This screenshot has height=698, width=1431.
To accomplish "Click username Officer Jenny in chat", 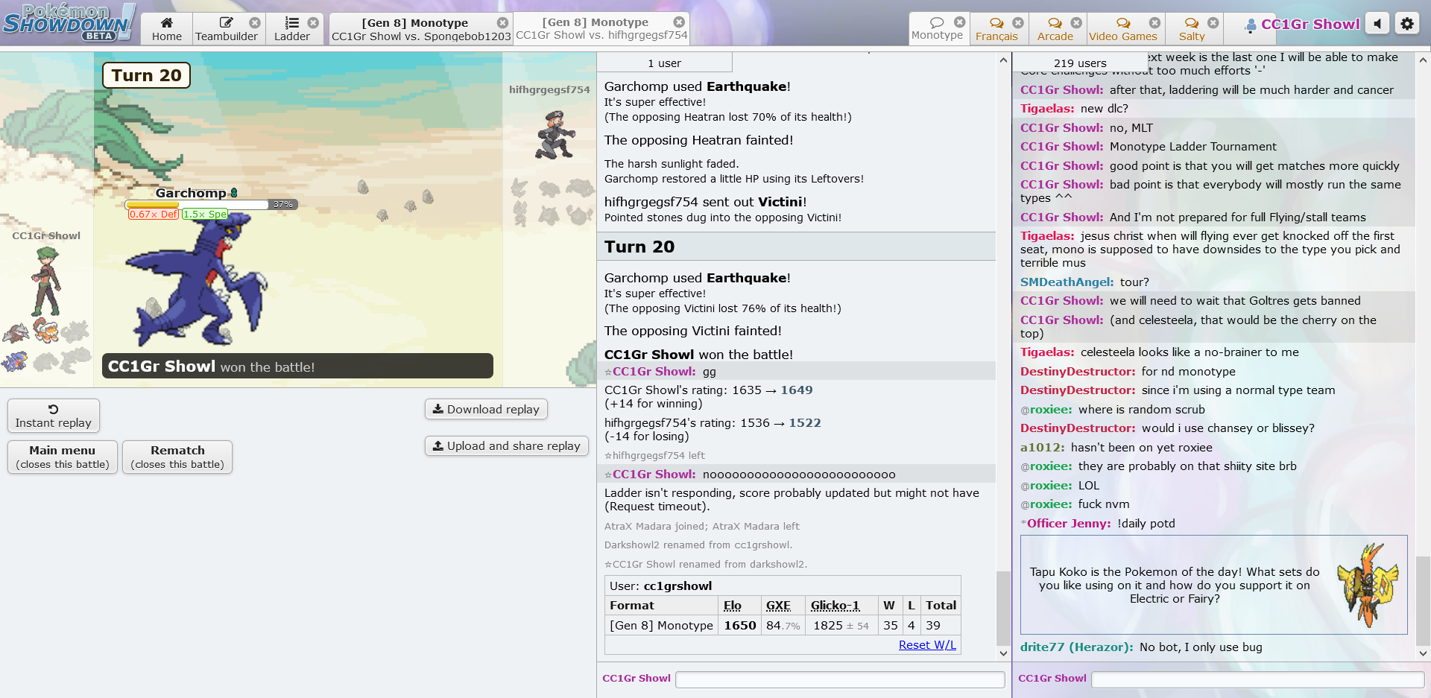I will (x=1069, y=524).
